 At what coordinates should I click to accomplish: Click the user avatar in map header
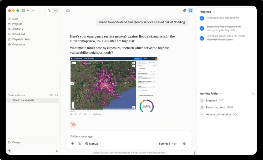[x=156, y=59]
